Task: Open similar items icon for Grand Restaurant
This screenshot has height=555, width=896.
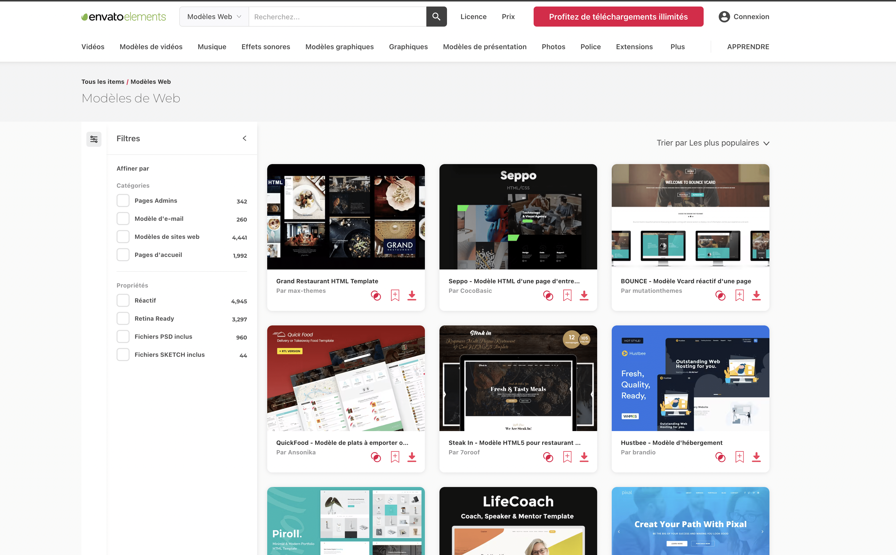Action: 376,296
